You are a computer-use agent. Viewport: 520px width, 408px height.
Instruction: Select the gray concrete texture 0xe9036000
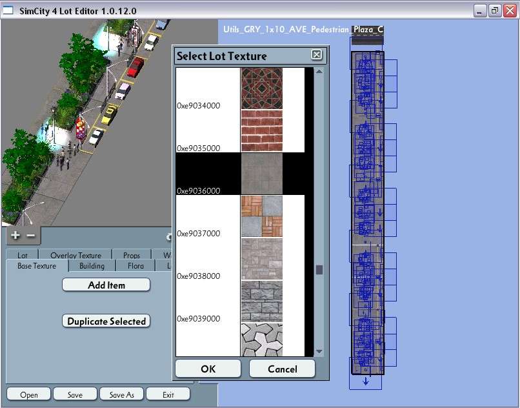(240, 174)
